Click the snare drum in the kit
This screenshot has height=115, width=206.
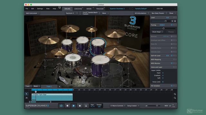point(73,61)
